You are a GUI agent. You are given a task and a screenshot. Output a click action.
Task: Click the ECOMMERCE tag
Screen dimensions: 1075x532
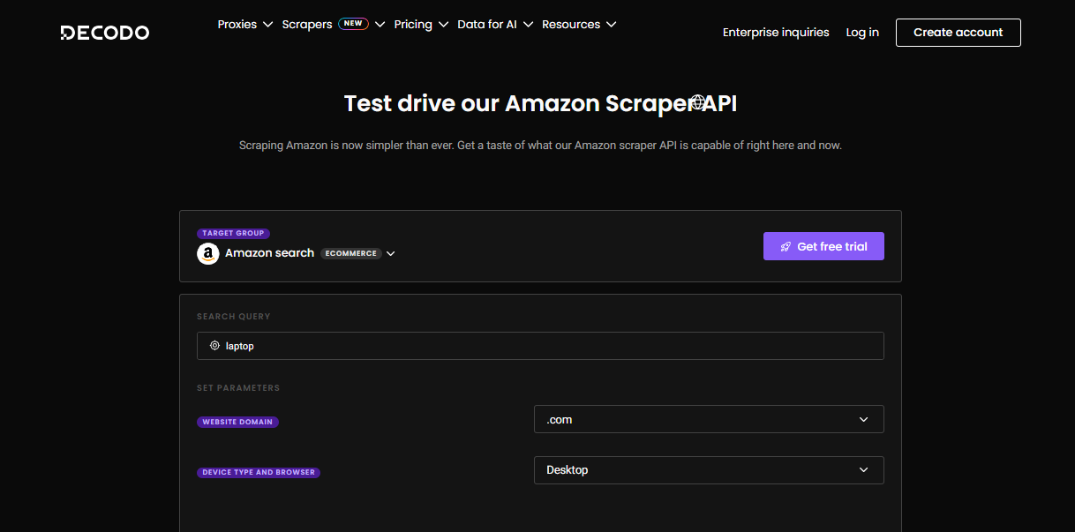pyautogui.click(x=350, y=253)
